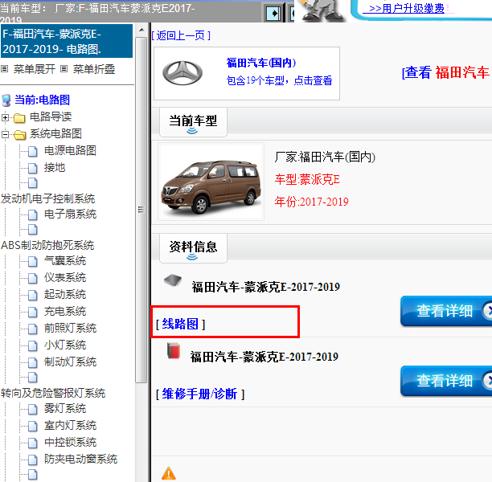Click gray chip icon above 线路图

[x=173, y=280]
